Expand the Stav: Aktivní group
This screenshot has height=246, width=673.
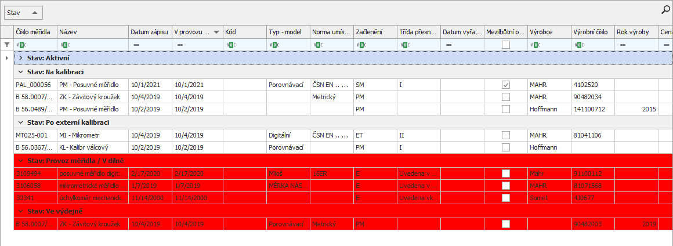click(20, 57)
